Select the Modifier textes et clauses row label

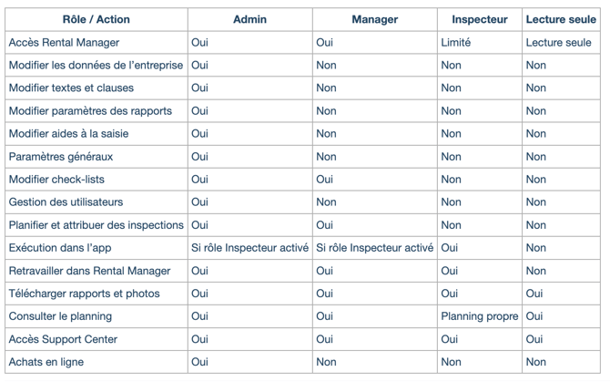(71, 88)
